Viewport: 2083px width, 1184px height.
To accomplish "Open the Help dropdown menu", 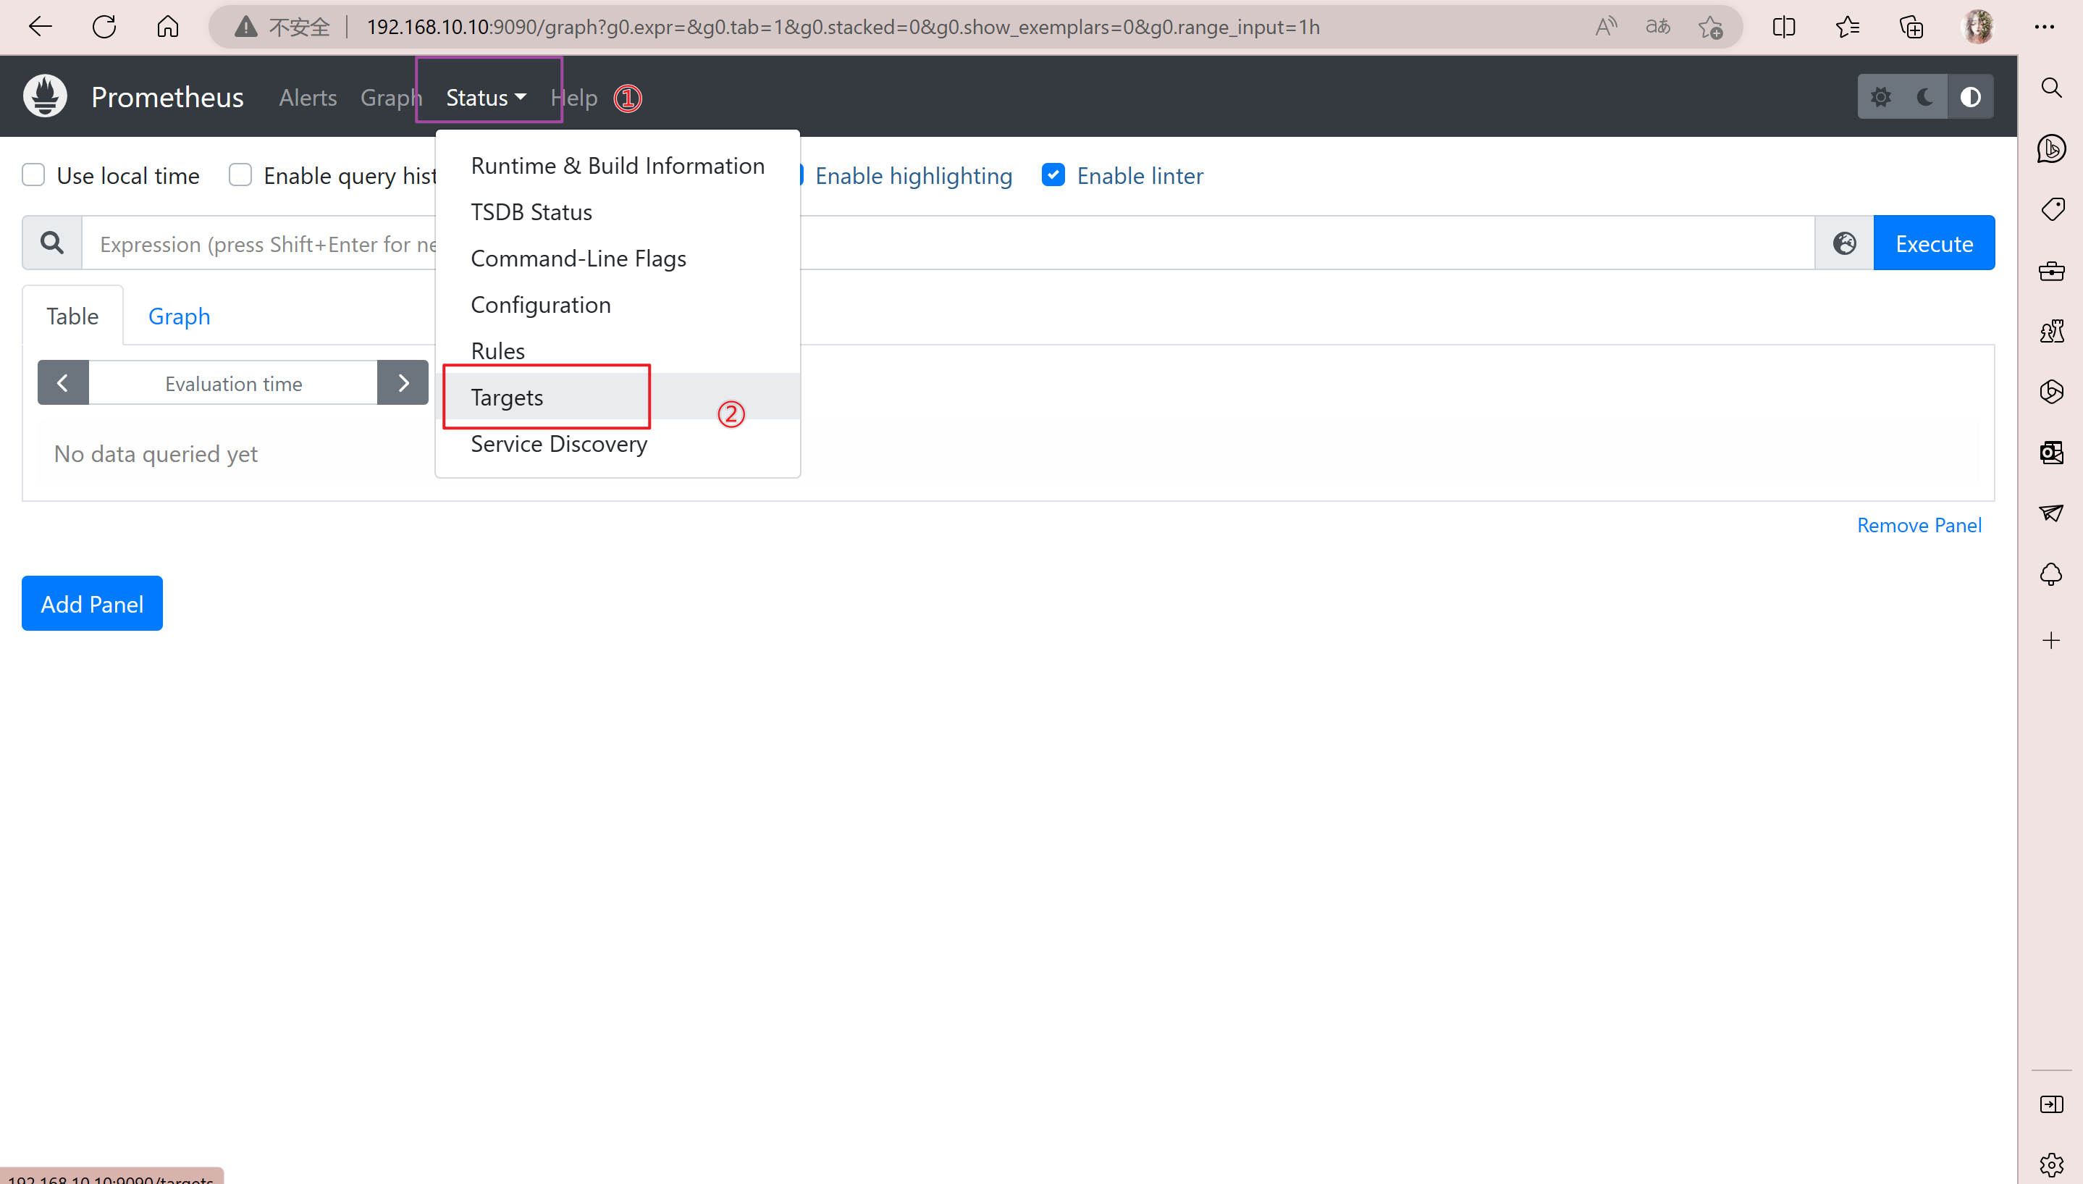I will pyautogui.click(x=573, y=97).
